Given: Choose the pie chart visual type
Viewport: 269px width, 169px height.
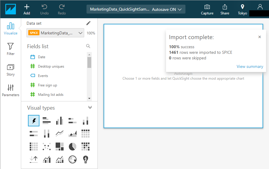Looking at the screenshot, I should (72, 146).
